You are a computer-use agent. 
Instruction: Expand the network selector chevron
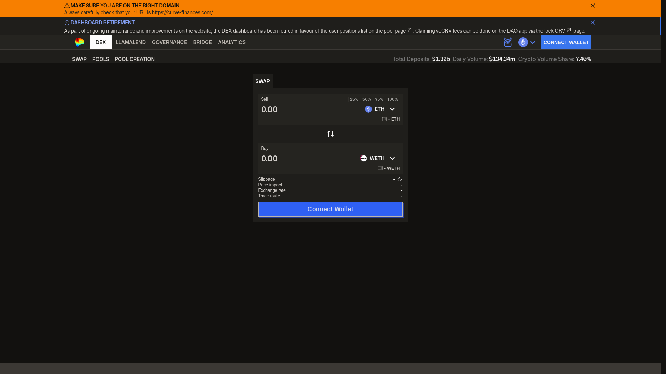pyautogui.click(x=533, y=42)
